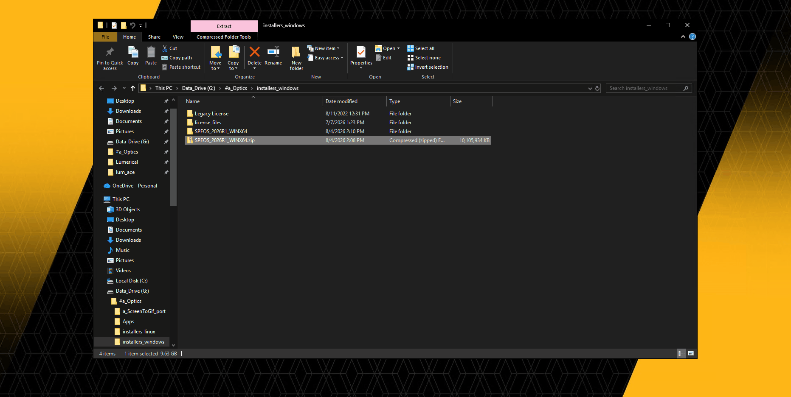Sort files by the Size column
This screenshot has height=397, width=791.
click(471, 101)
